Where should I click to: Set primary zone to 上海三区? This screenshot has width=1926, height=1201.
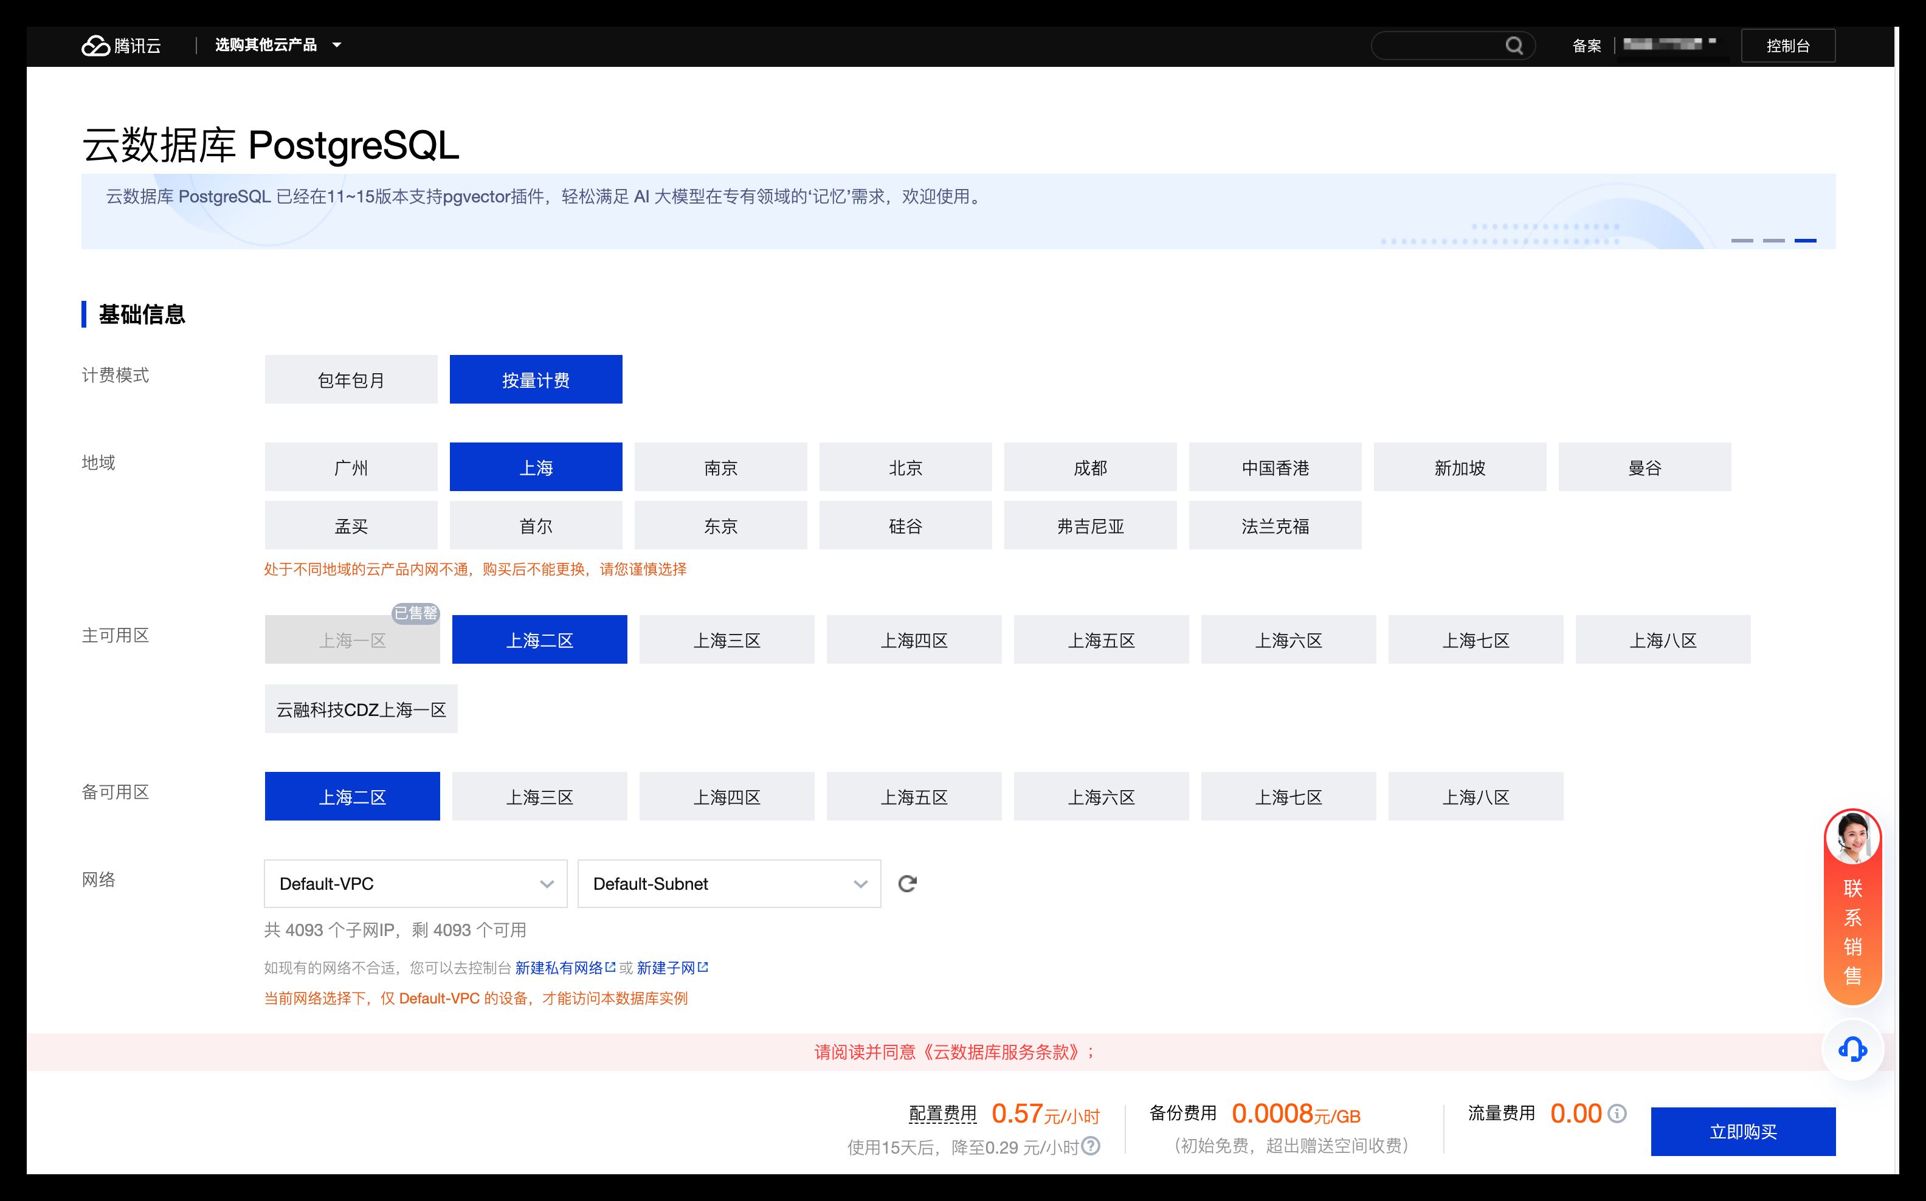(x=727, y=639)
